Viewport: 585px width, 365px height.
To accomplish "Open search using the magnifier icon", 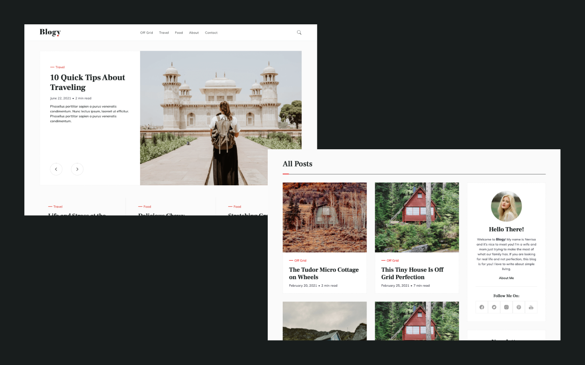I will (299, 32).
